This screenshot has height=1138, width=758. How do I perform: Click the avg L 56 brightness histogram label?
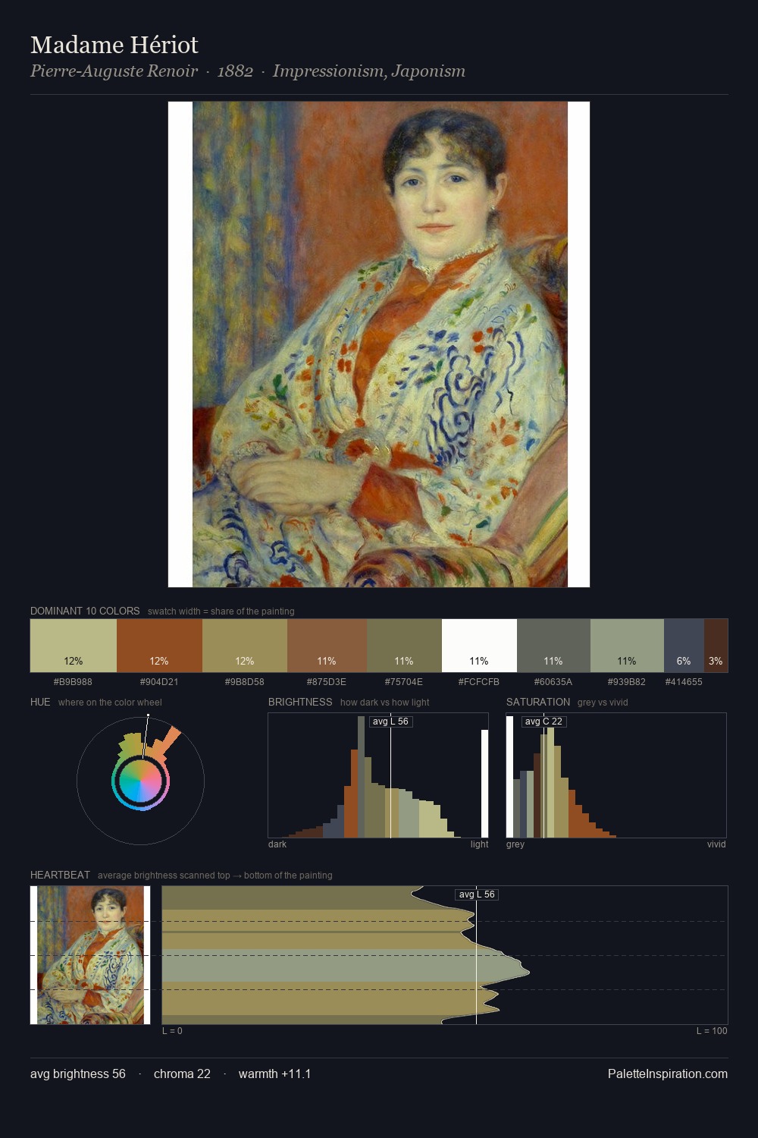pos(390,721)
